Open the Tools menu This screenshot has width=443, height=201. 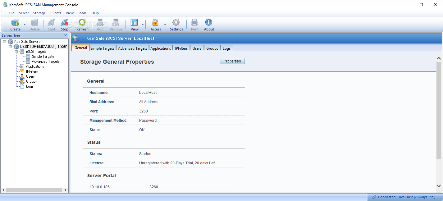tap(82, 13)
